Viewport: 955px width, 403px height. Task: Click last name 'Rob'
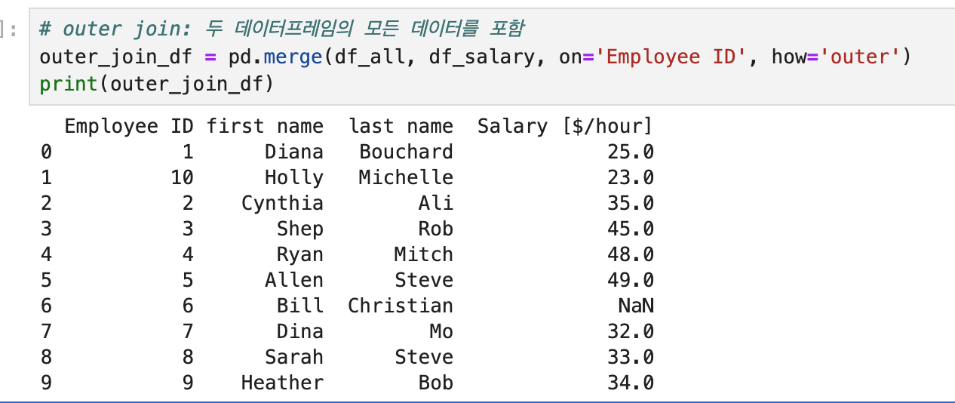(x=436, y=229)
